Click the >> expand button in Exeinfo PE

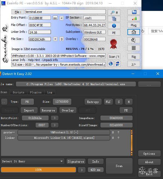click(x=134, y=64)
